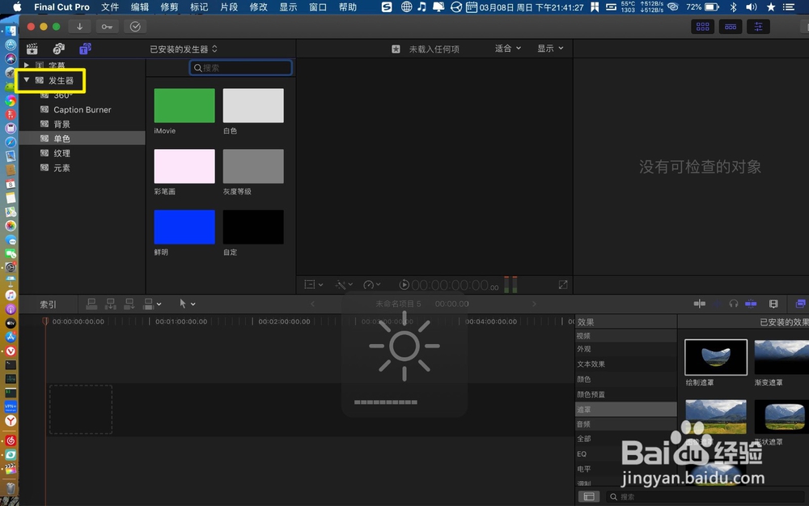Open the 标记 menu
The image size is (809, 506).
point(199,6)
